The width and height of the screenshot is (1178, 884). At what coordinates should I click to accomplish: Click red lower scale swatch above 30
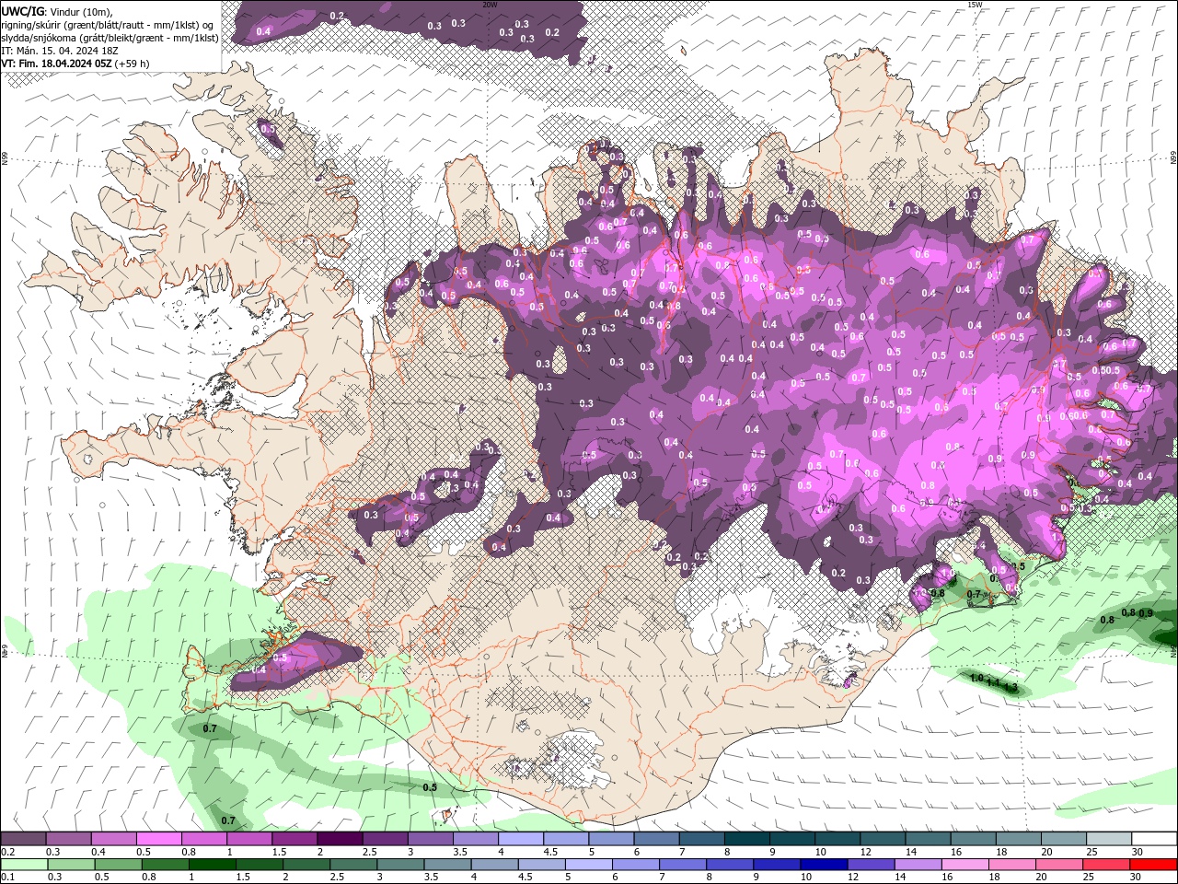(x=1154, y=865)
